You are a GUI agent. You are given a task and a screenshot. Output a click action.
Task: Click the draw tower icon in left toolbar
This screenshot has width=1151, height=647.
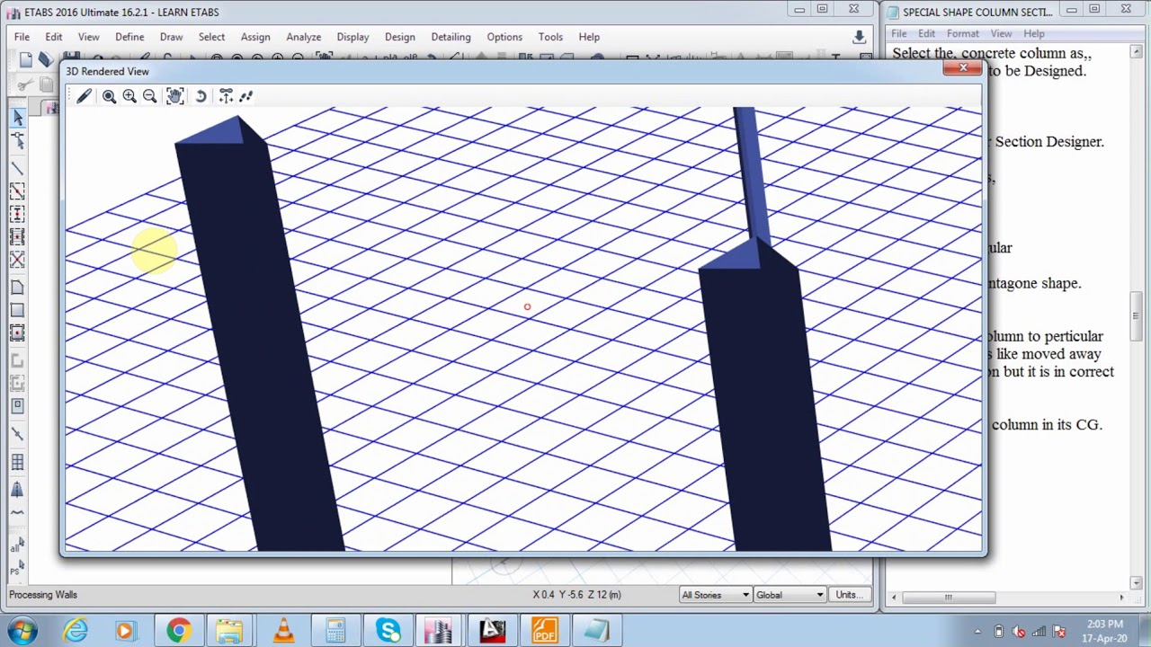click(x=17, y=490)
